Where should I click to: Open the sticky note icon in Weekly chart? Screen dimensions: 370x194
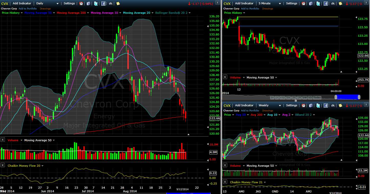(340, 106)
